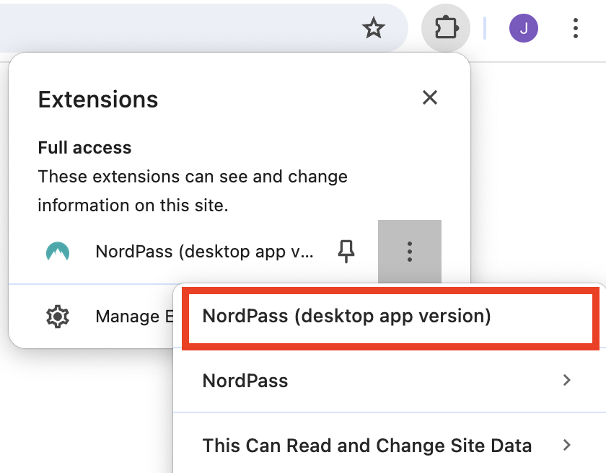The image size is (606, 473).
Task: Click the "Extensions" popup title
Action: [x=97, y=99]
